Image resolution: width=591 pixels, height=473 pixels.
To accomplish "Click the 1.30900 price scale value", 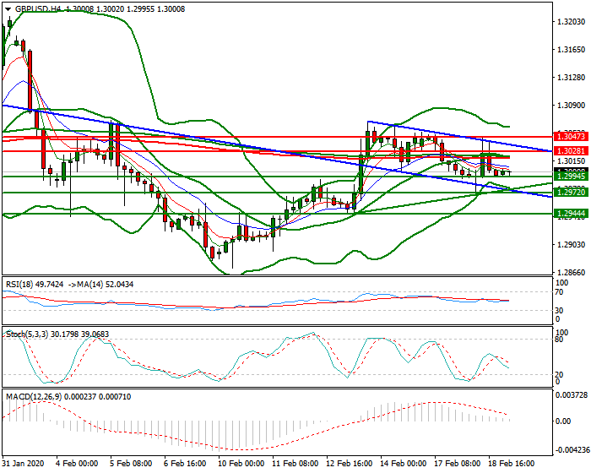I will pos(571,106).
